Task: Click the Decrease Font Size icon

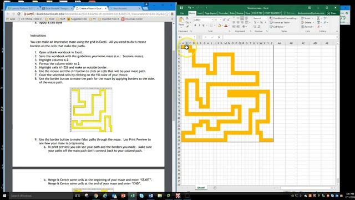Action: point(228,20)
